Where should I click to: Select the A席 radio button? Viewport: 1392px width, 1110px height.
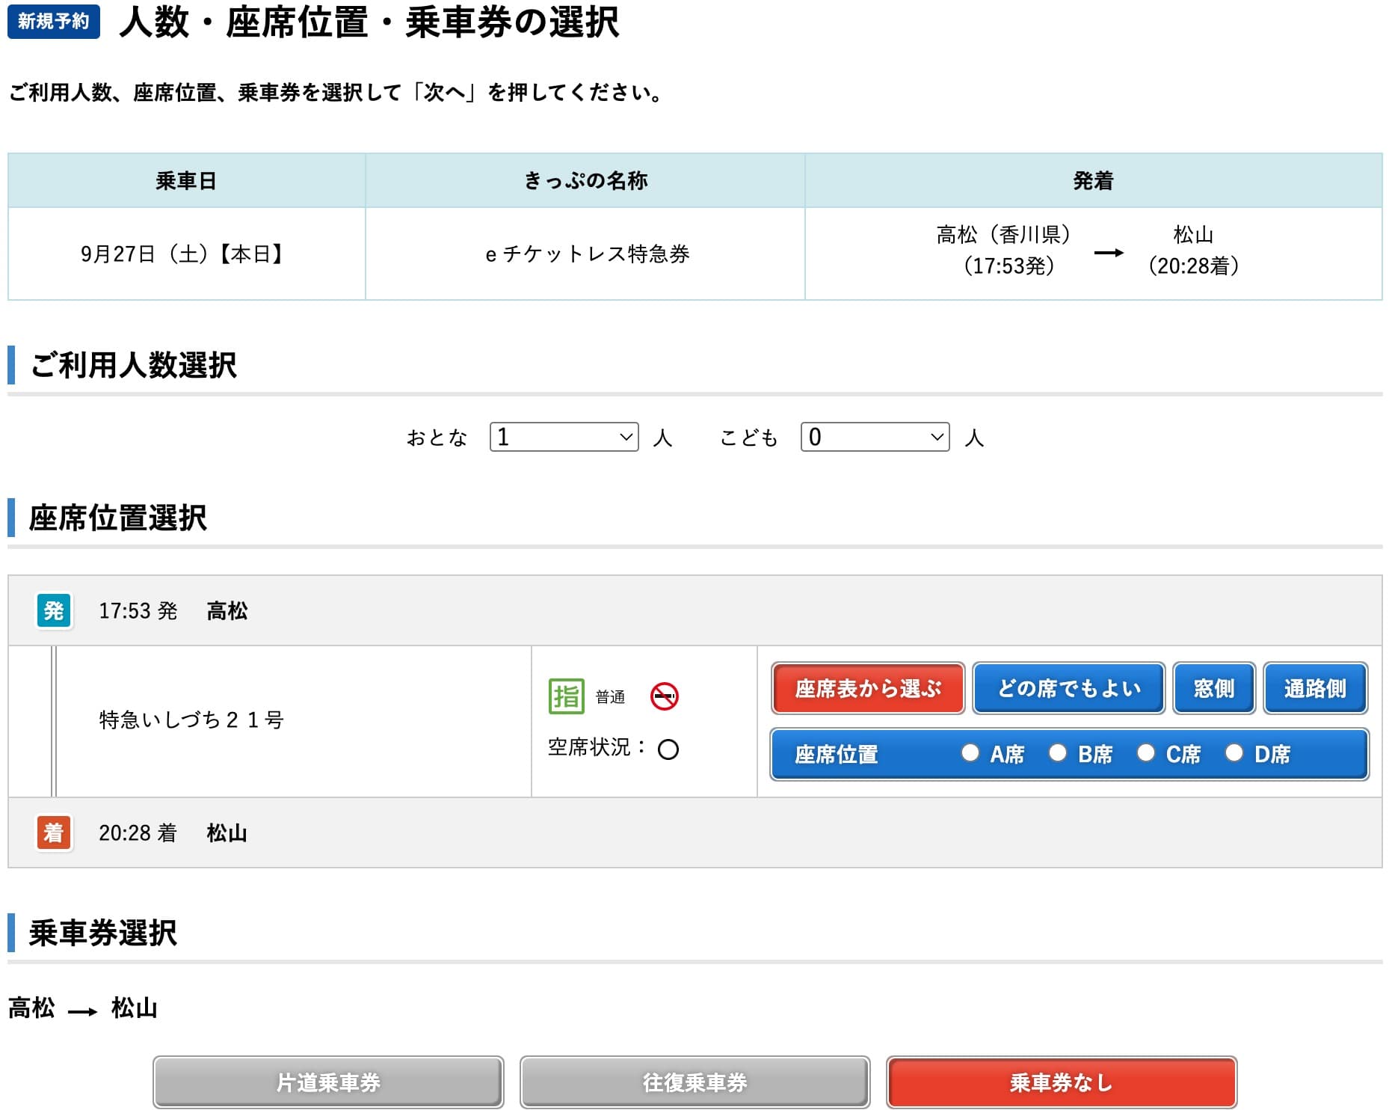tap(970, 752)
